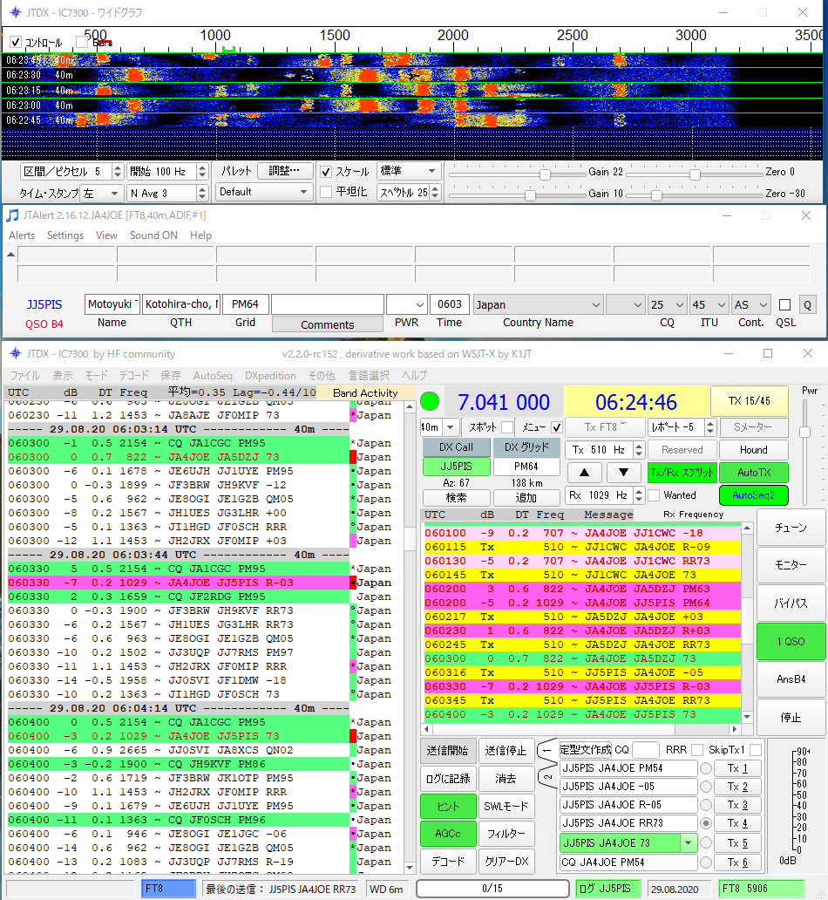Open the デコード menu
The height and width of the screenshot is (900, 828).
[133, 375]
